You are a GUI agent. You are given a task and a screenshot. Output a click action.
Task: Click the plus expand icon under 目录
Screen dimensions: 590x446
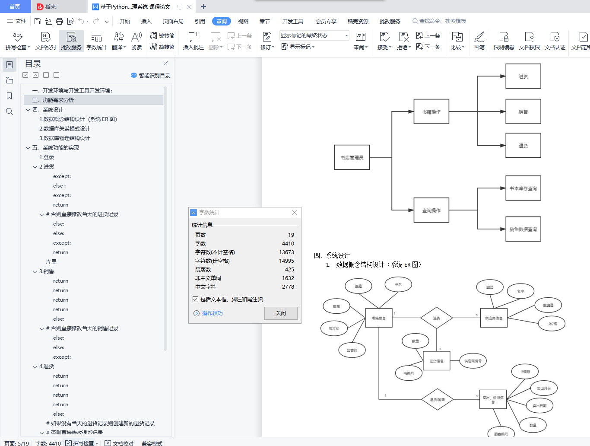click(46, 75)
